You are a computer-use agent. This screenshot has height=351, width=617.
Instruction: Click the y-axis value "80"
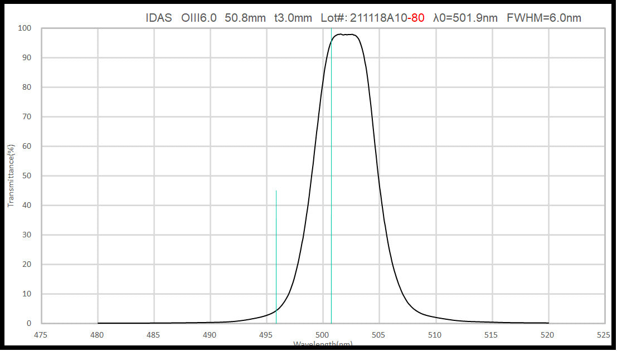pyautogui.click(x=27, y=87)
